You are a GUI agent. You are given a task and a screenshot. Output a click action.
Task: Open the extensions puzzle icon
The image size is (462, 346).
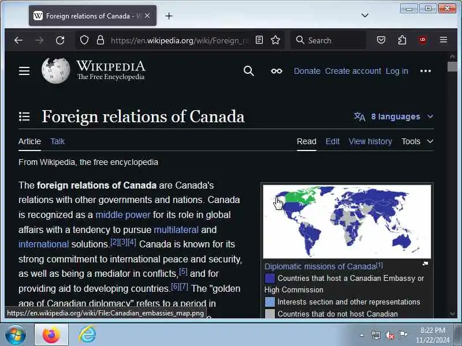[402, 40]
